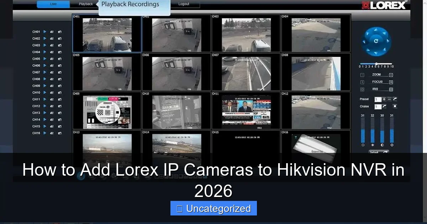Screen dimensions: 427x224
Task: Click the contrast icon below the third slider
Action: [x=382, y=145]
